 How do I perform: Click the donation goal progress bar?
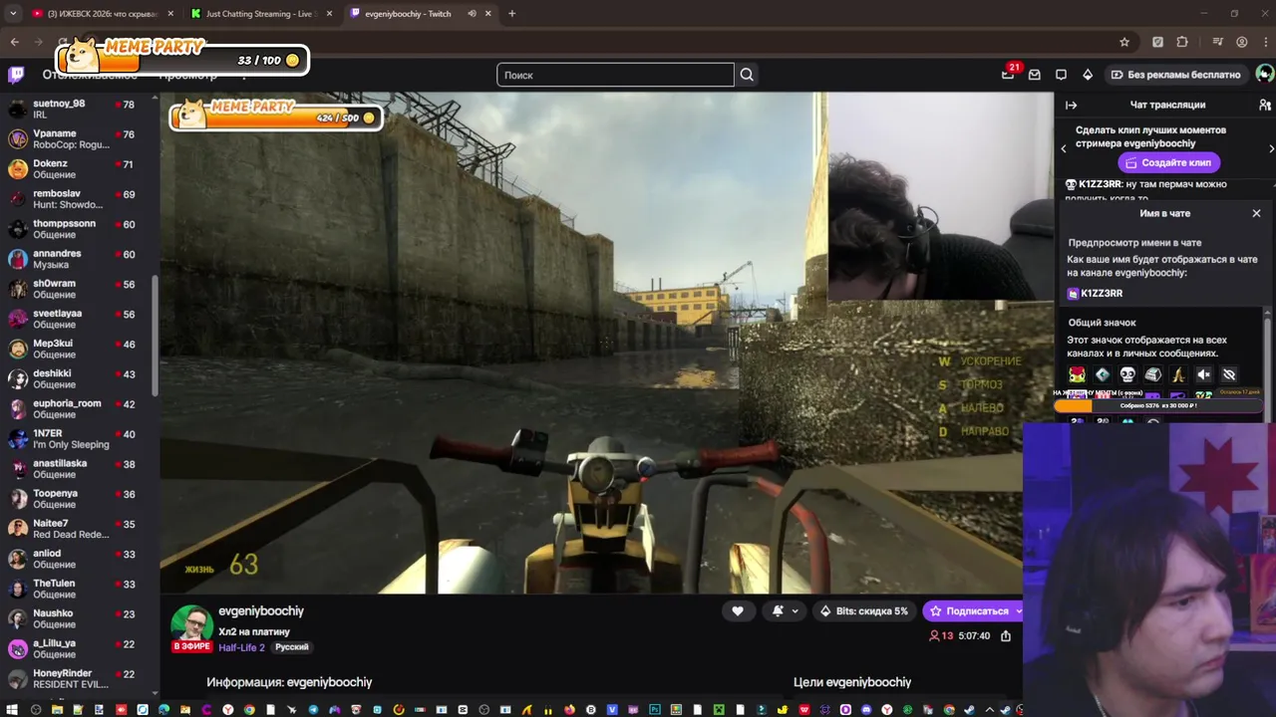pos(1158,405)
